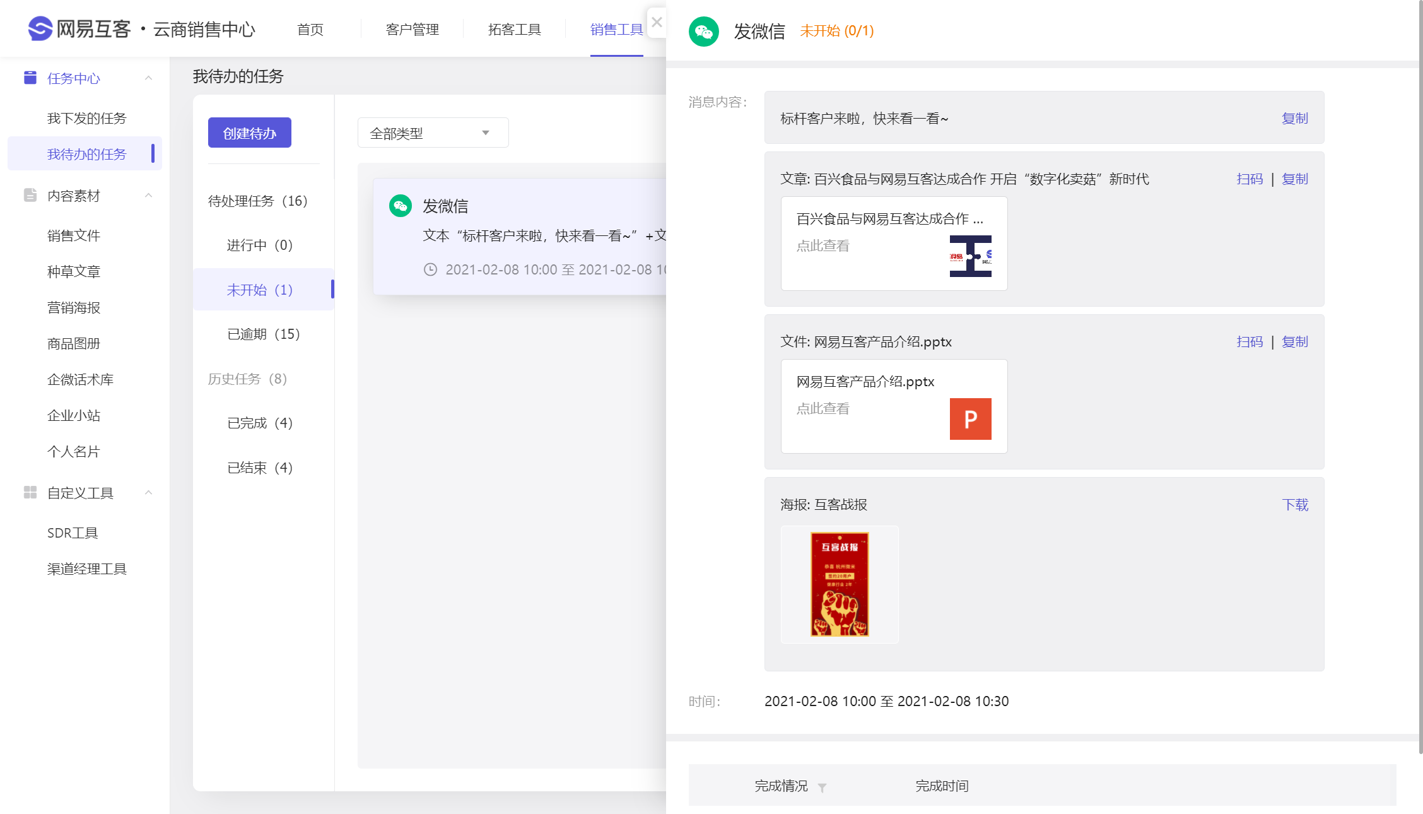Click the 任务中心 calendar icon
1423x814 pixels.
pos(30,78)
